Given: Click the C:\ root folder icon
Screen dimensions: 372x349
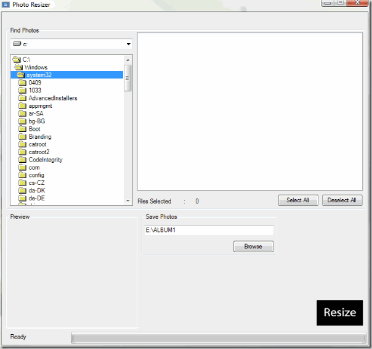Looking at the screenshot, I should pyautogui.click(x=17, y=60).
